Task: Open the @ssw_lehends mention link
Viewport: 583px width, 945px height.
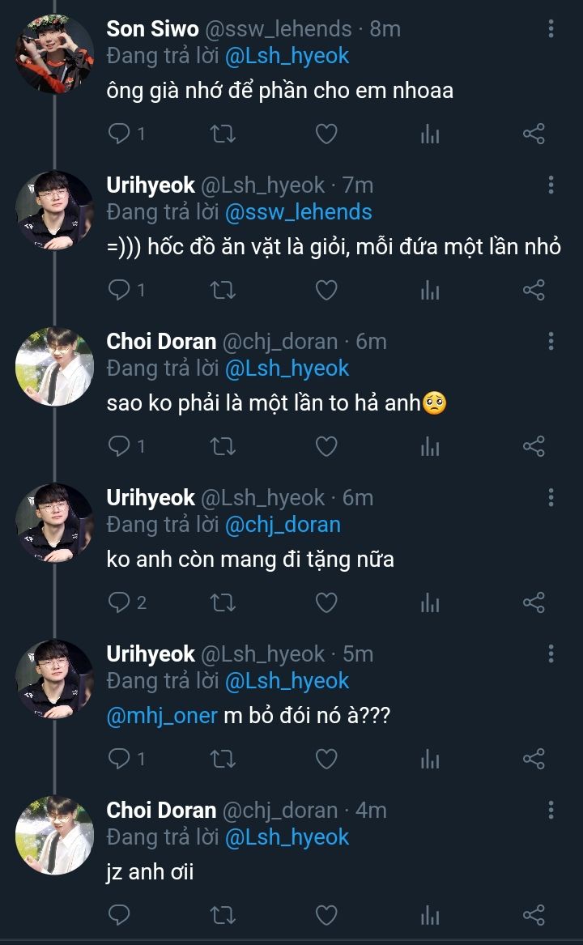Action: (x=298, y=212)
